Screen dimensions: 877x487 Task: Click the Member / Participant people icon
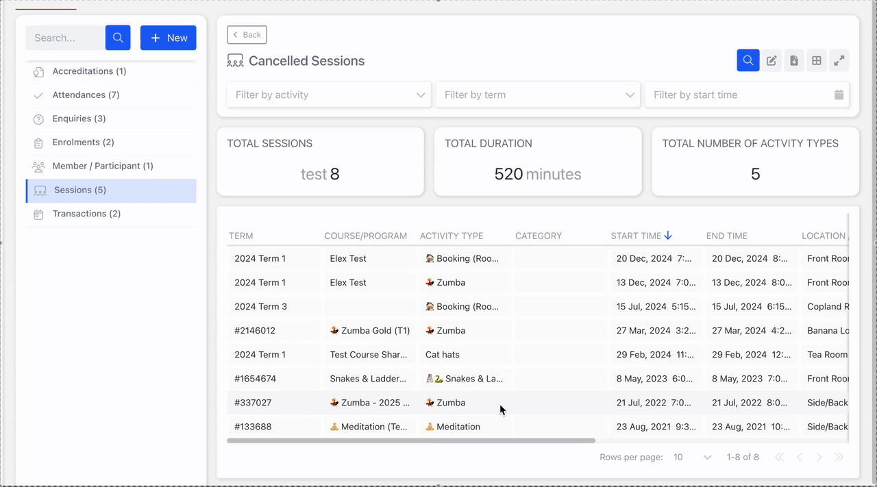point(39,166)
